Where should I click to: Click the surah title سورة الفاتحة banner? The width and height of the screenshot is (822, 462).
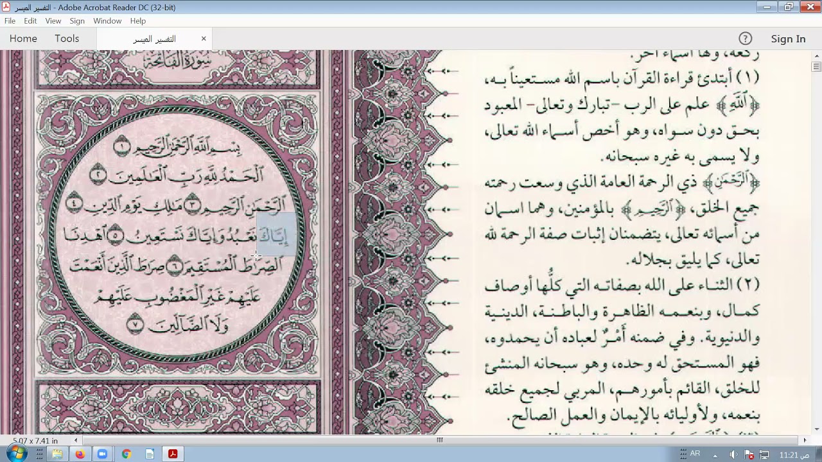[177, 62]
